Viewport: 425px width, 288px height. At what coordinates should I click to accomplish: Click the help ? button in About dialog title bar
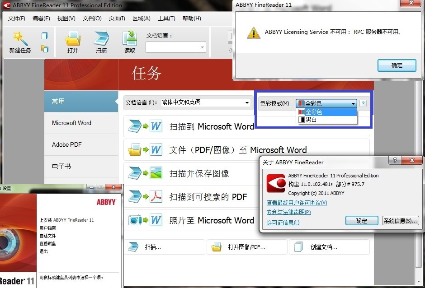tap(395, 160)
